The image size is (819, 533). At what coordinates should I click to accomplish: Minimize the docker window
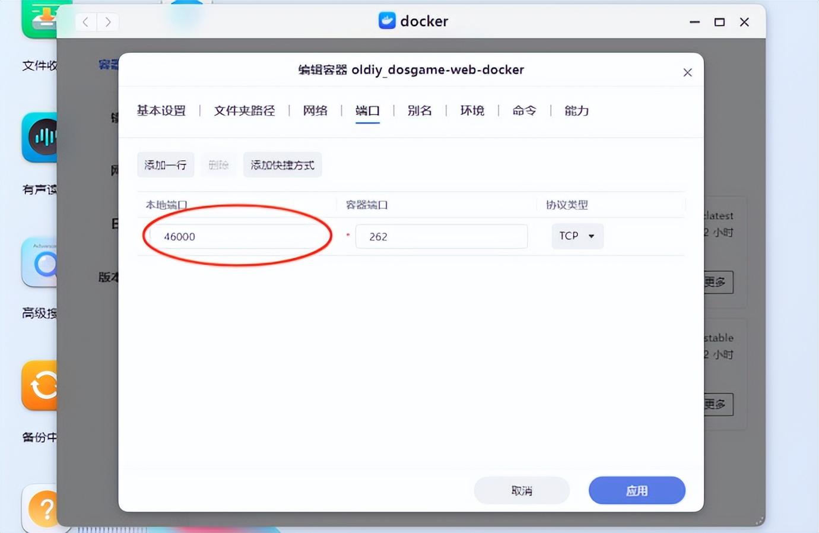(x=694, y=22)
